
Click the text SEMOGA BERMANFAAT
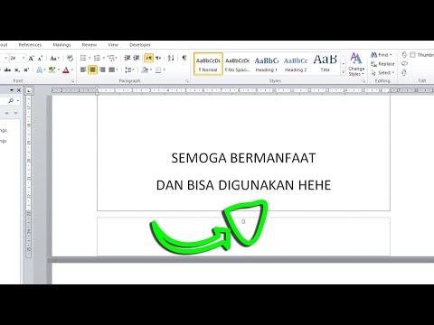(243, 158)
